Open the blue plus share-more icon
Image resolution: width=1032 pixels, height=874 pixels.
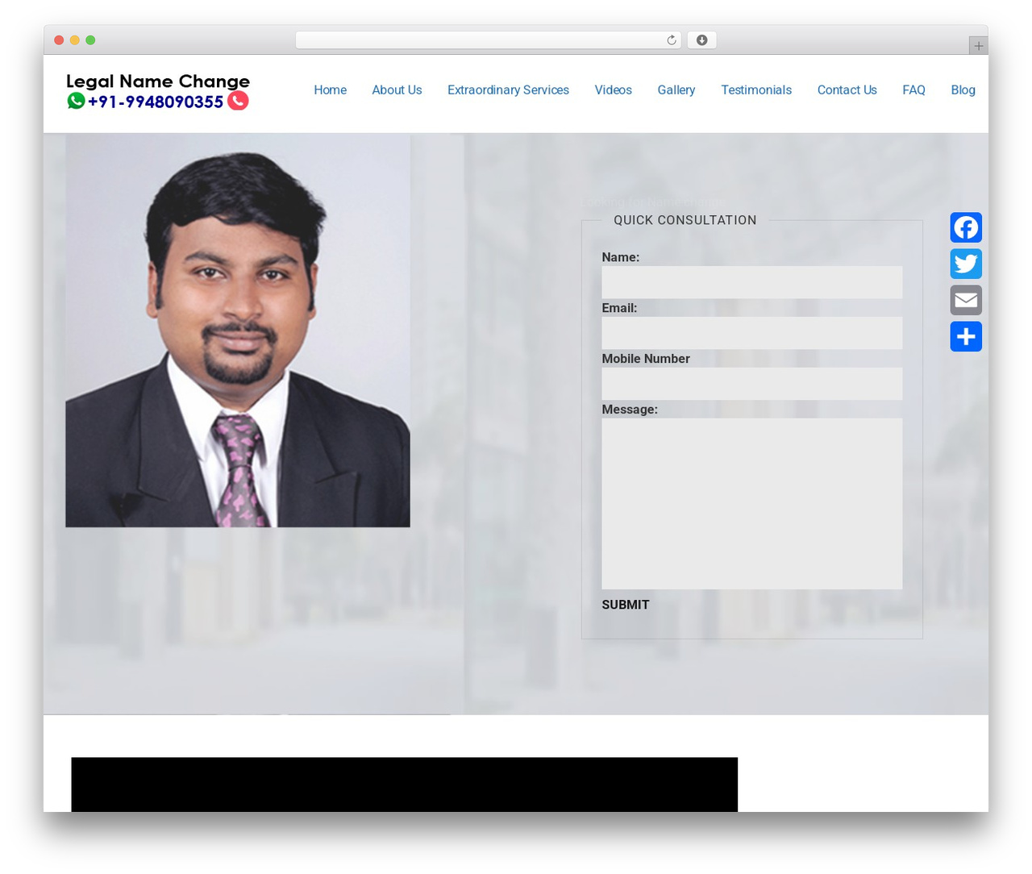point(966,336)
